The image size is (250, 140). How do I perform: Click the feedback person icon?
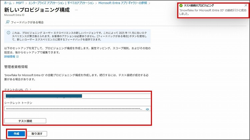[7, 22]
